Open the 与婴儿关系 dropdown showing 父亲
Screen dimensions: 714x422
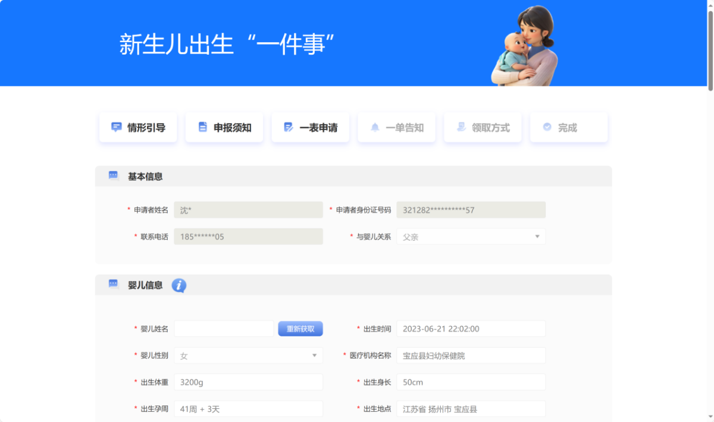pos(471,237)
